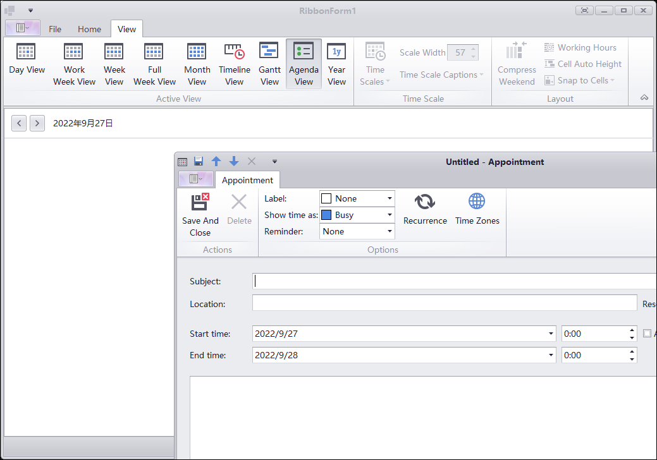Open Snap to Cells dropdown
Viewport: 657px width, 460px height.
click(x=579, y=80)
